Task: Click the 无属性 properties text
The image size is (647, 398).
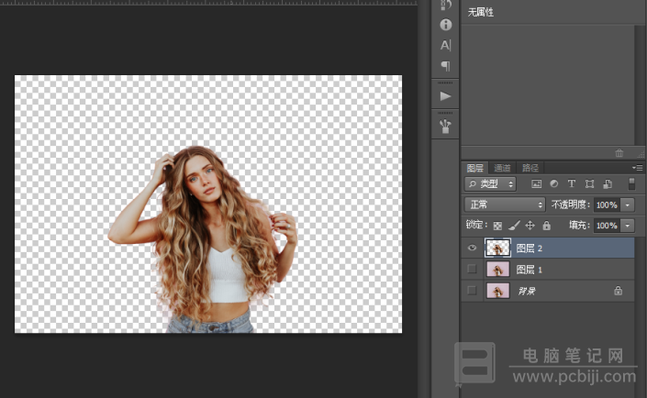Action: 480,12
